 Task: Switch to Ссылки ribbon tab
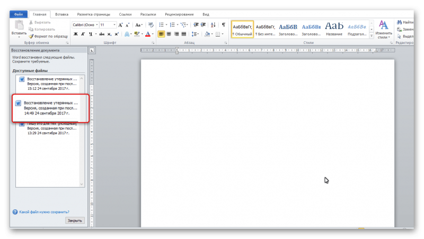[x=125, y=14]
